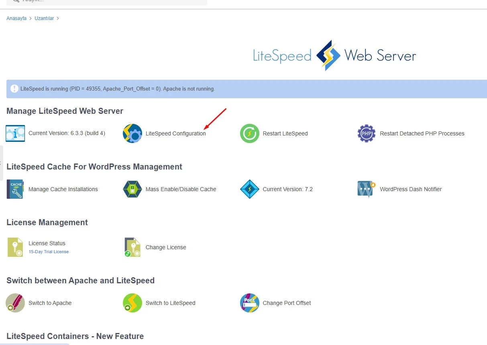487x345 pixels.
Task: Expand the collapsed left sidebar handle
Action: coord(1,163)
